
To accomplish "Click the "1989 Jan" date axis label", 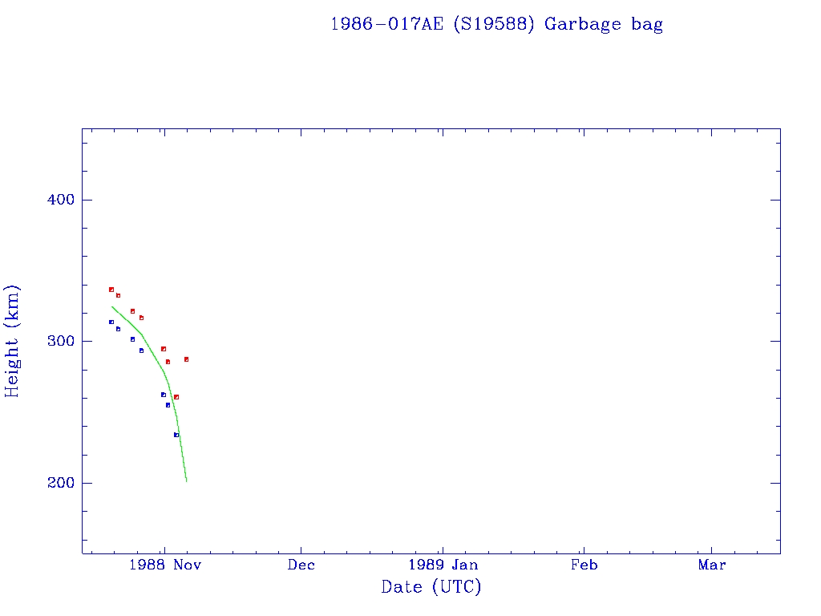I will [443, 565].
